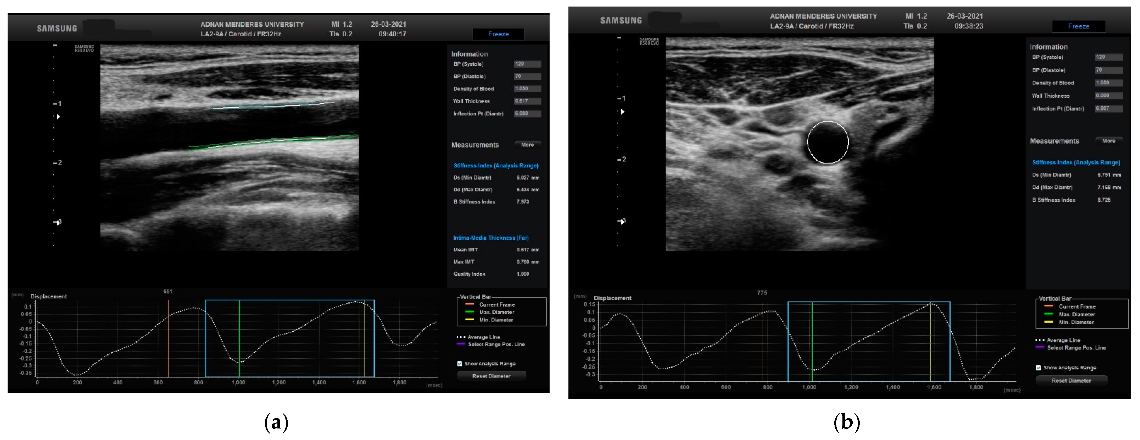Viewport: 1140px width, 440px height.
Task: Expand Measurements using the More button in panel (b)
Action: tap(1109, 141)
